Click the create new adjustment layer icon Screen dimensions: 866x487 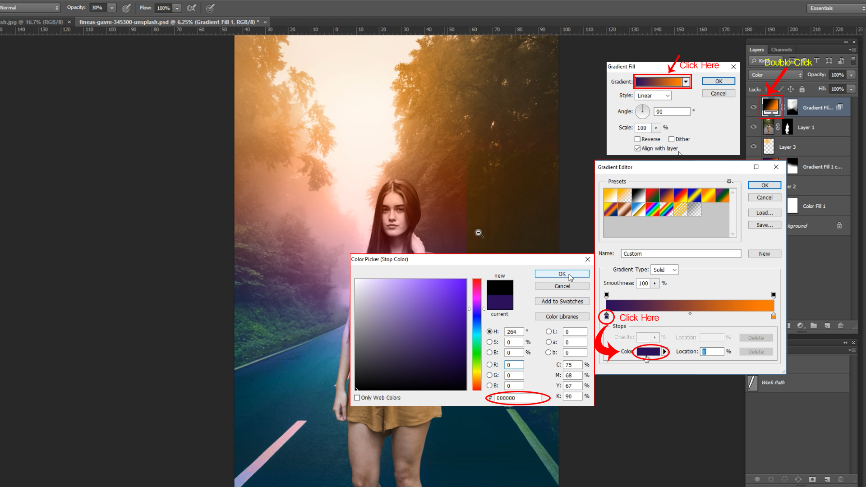point(800,325)
